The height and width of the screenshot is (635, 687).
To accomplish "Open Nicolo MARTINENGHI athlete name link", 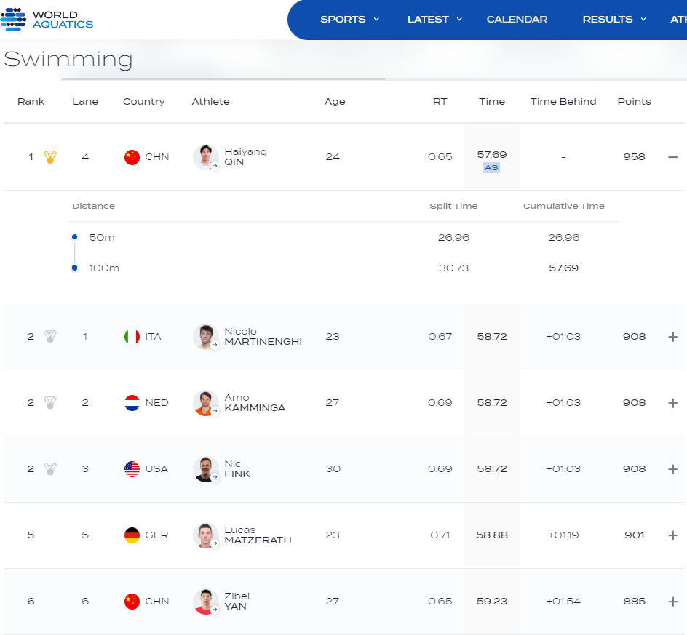I will [263, 336].
